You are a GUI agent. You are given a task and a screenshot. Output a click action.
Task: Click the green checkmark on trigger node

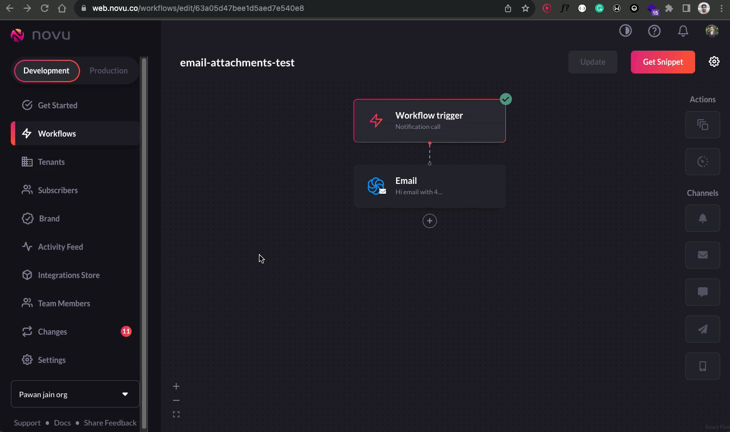pos(506,99)
